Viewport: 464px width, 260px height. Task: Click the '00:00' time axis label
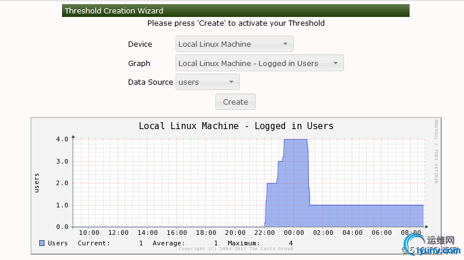click(294, 233)
